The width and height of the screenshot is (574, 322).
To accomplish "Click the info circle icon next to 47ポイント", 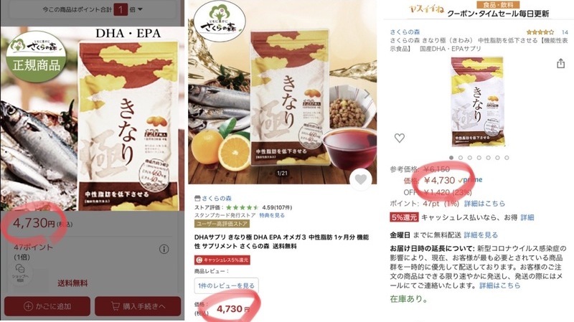I will [164, 249].
